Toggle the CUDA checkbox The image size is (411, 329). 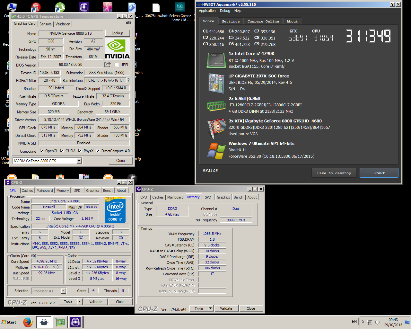click(62, 151)
